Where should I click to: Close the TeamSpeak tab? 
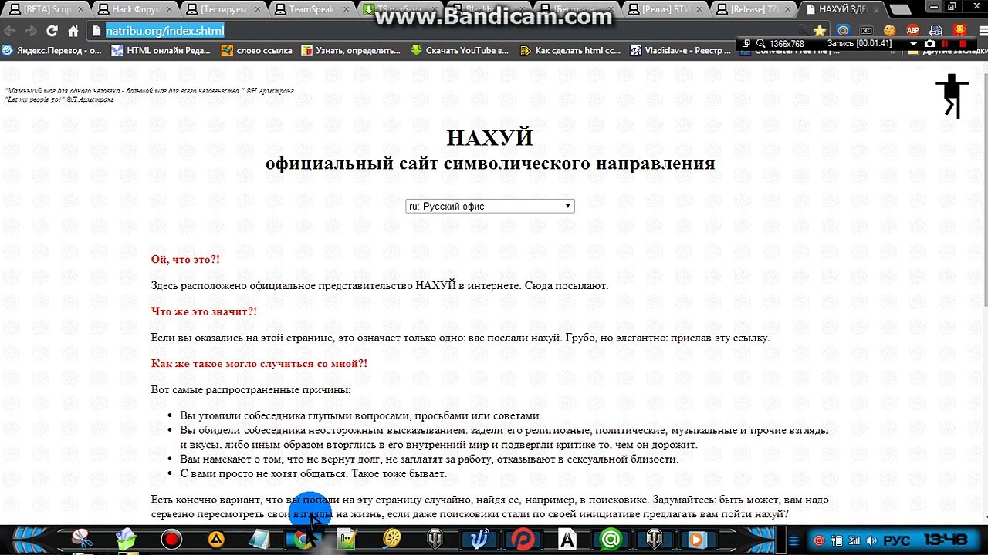pyautogui.click(x=346, y=9)
